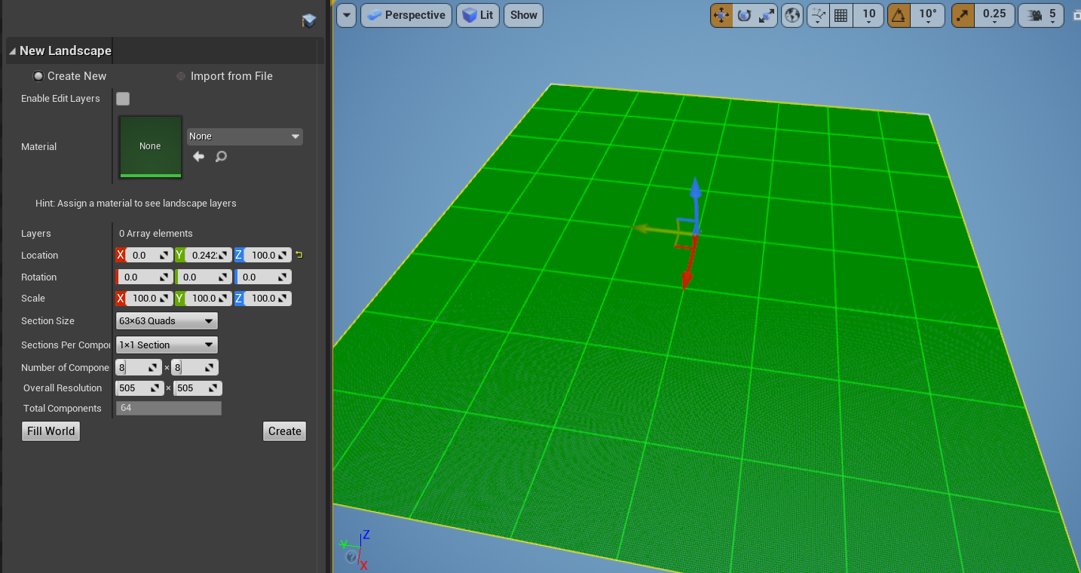Click the Rotation Z value field
This screenshot has width=1081, height=573.
(263, 277)
